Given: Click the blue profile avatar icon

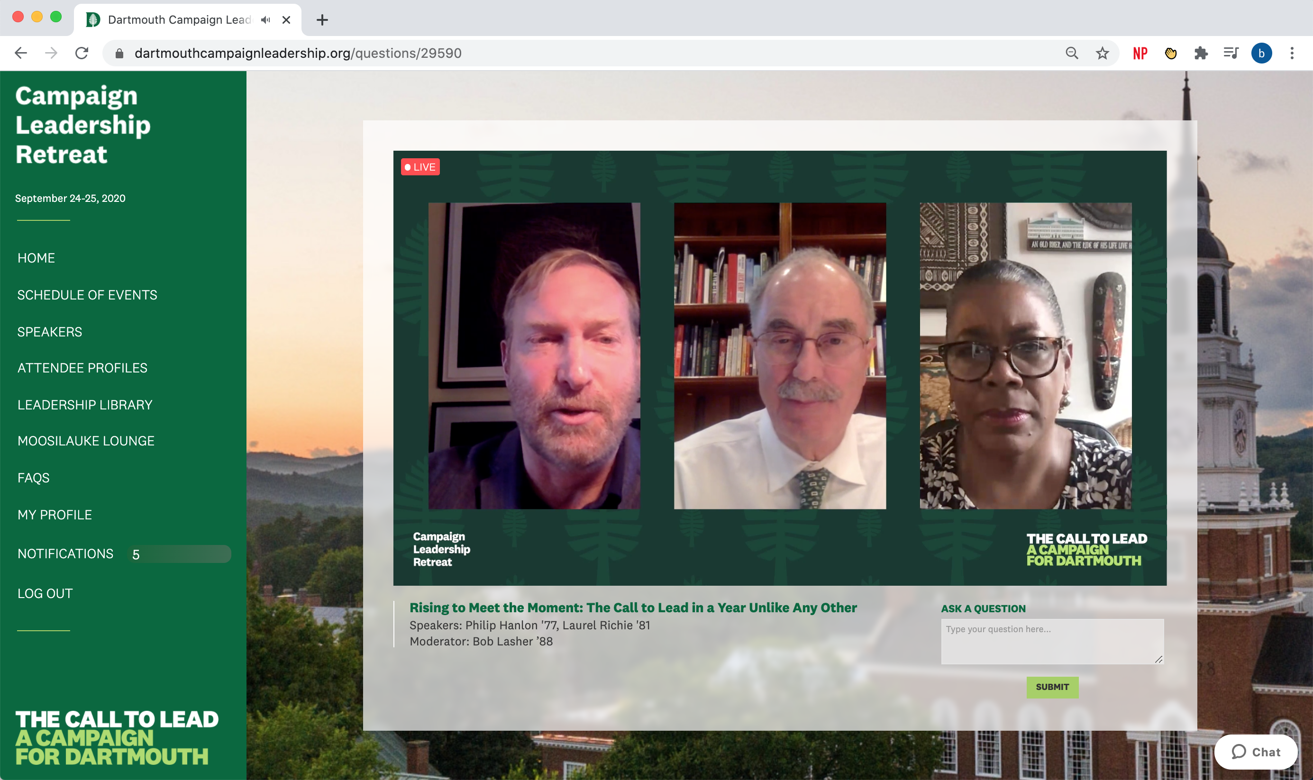Looking at the screenshot, I should [1261, 53].
